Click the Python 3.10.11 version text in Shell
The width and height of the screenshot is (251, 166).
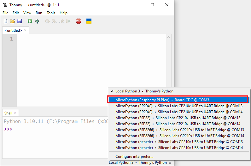coord(24,121)
